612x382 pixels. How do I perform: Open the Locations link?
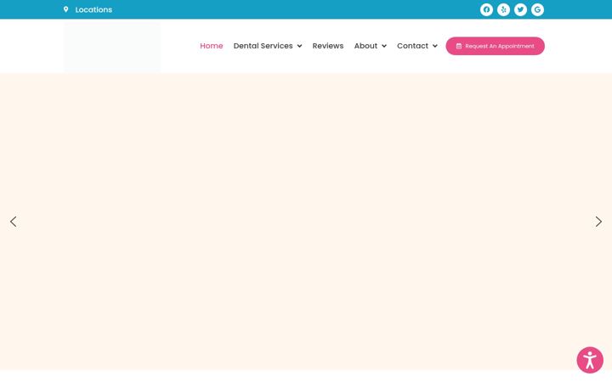(x=93, y=9)
